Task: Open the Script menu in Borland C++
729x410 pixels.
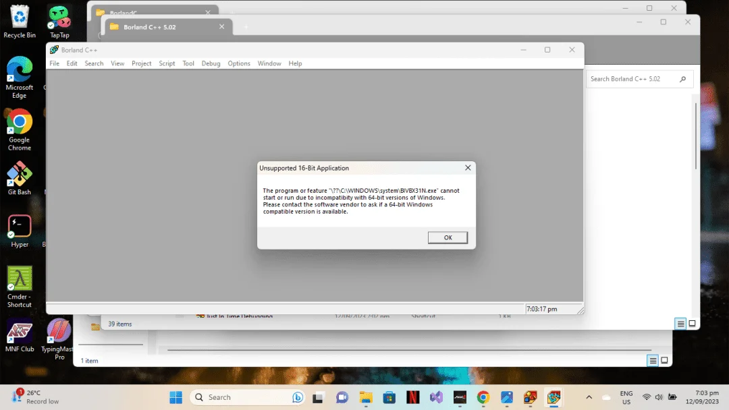Action: [167, 63]
